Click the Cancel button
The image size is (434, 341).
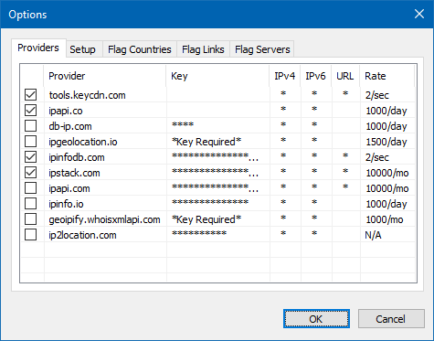(391, 319)
